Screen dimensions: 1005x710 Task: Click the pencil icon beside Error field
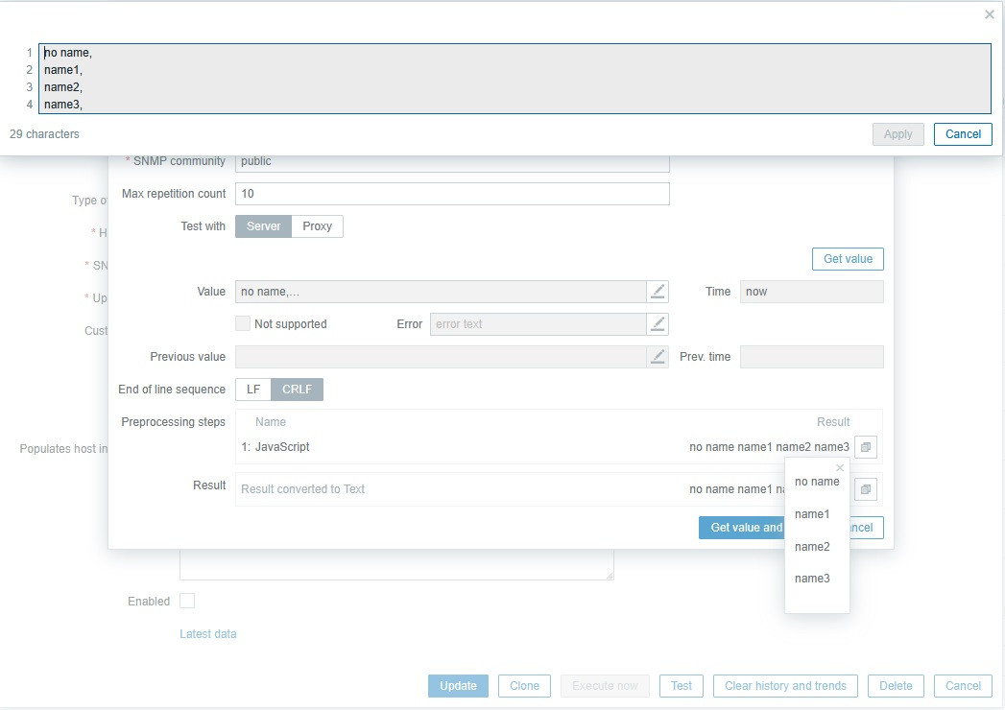[x=658, y=324]
